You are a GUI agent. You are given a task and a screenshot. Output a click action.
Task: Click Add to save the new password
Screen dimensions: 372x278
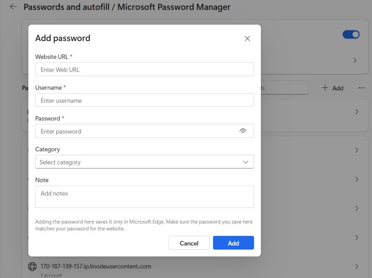pos(233,243)
